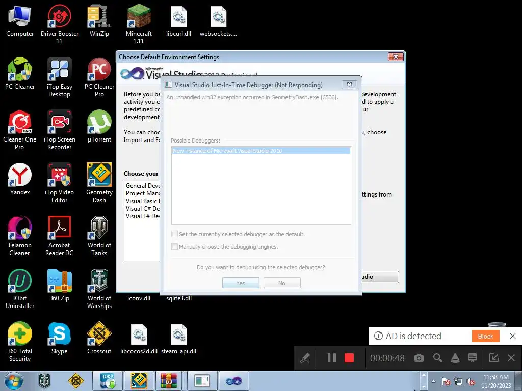Dismiss the 'AD is detected' notification
Viewport: 522px width, 391px height.
[x=513, y=336]
